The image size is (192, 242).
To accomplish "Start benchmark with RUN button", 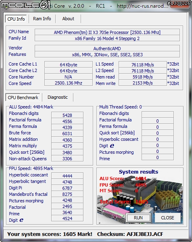I will [138, 218].
